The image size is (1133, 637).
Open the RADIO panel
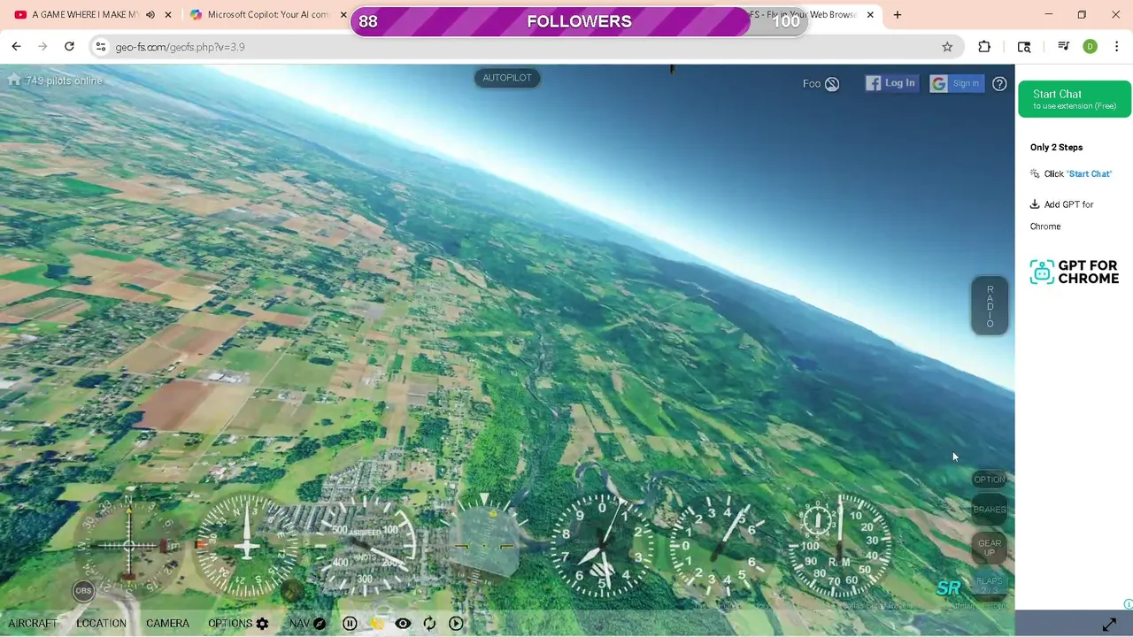pyautogui.click(x=990, y=306)
